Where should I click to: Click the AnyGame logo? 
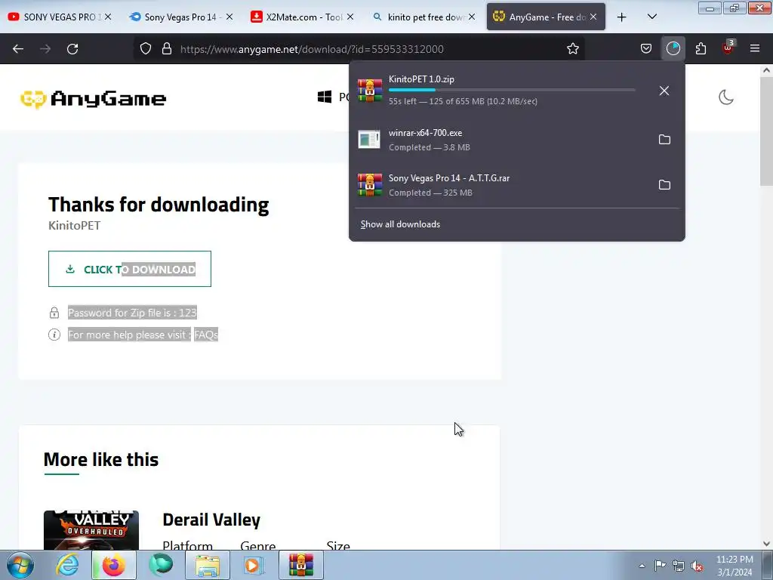click(x=93, y=99)
